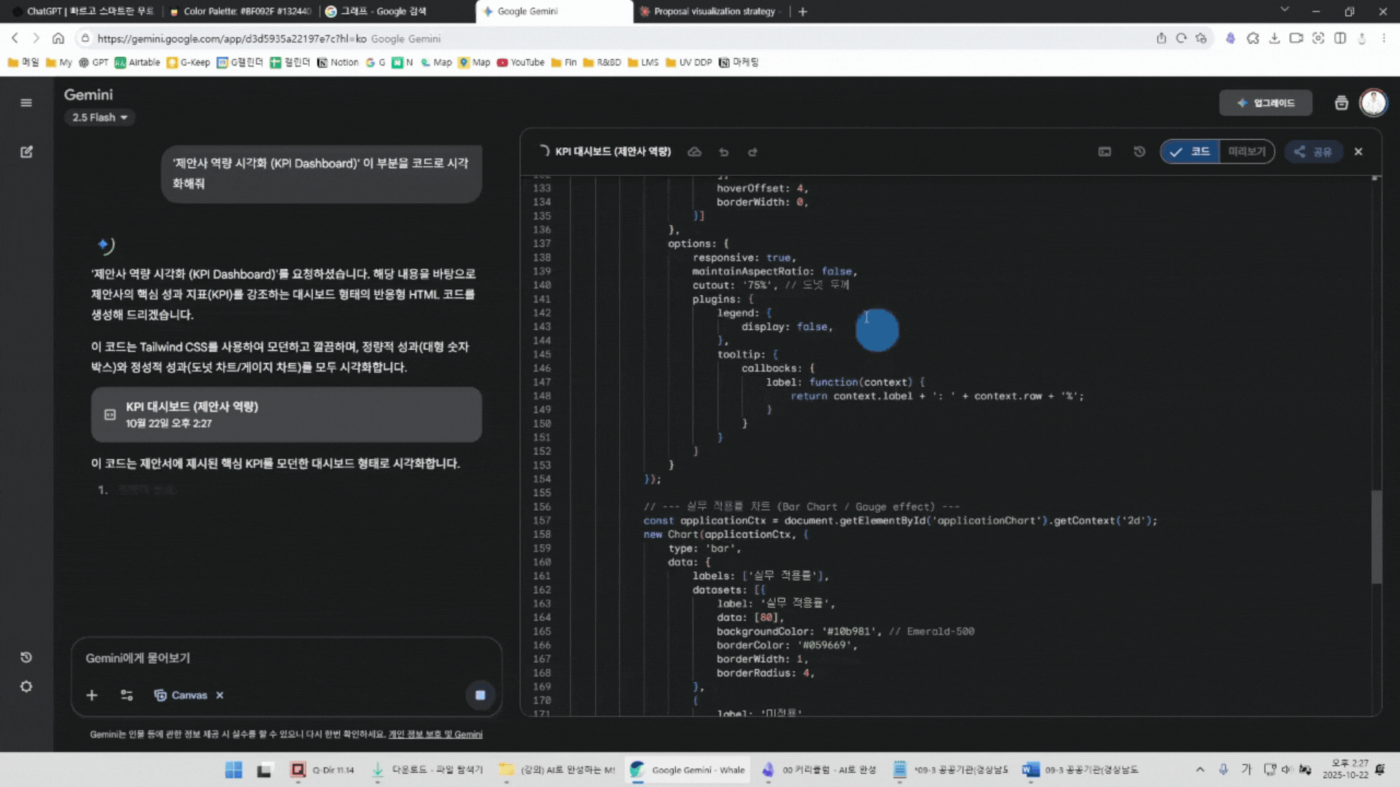Print the current Gemini conversation
The height and width of the screenshot is (787, 1400).
1342,103
